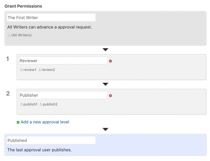Click the user icon beside (All Writers)
210x161 pixels.
tap(9, 35)
